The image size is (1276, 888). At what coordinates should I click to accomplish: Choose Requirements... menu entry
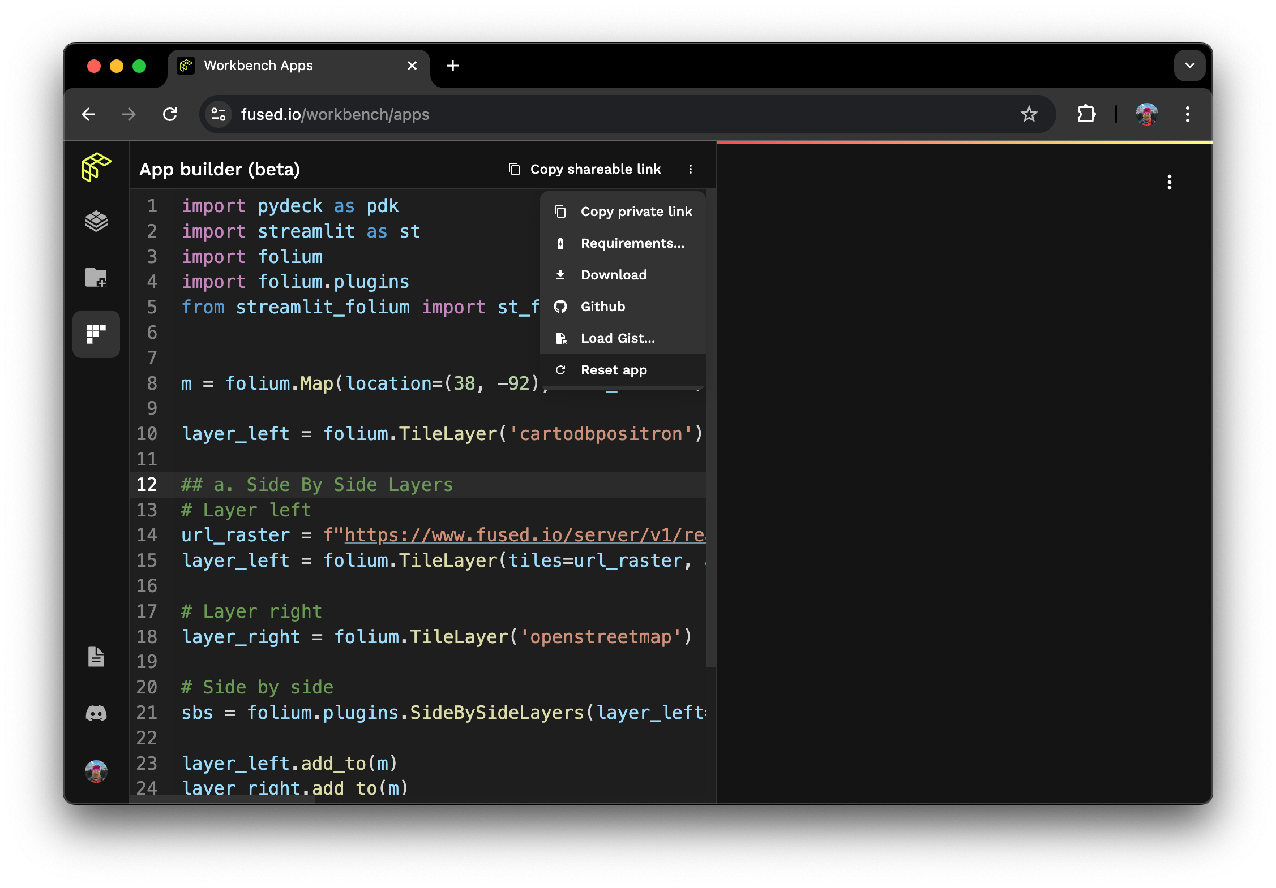[623, 243]
